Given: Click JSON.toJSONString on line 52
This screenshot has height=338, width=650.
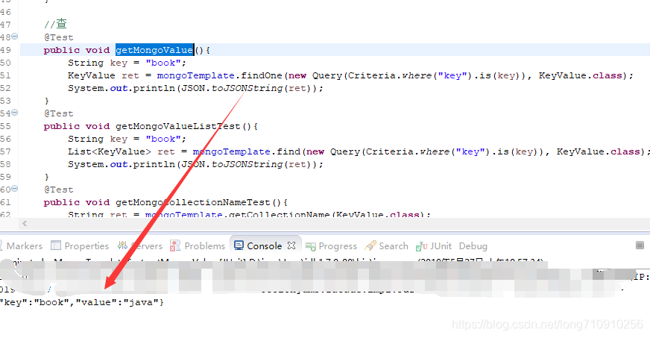Looking at the screenshot, I should tap(231, 88).
